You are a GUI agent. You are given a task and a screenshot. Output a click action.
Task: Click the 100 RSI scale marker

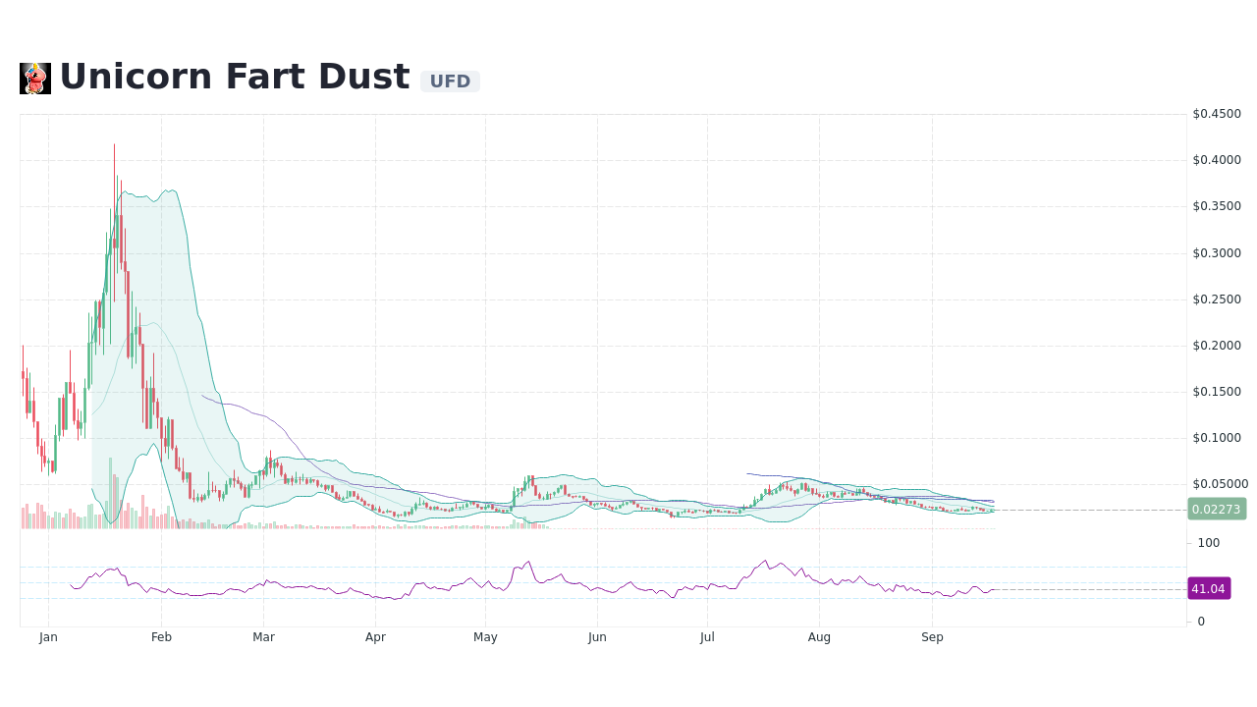pos(1207,543)
